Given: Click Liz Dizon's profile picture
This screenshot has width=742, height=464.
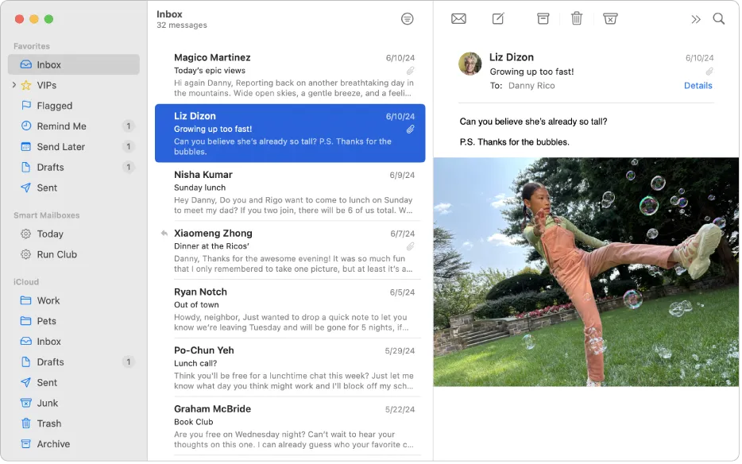Looking at the screenshot, I should [470, 64].
